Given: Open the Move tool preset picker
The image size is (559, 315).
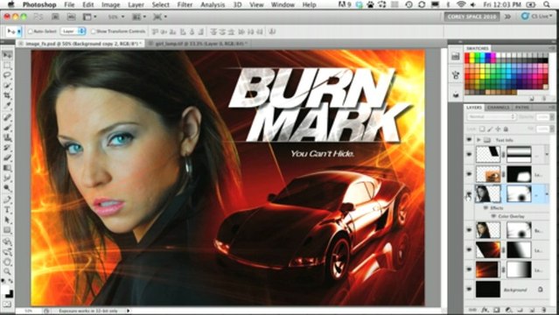Looking at the screenshot, I should click(x=14, y=31).
